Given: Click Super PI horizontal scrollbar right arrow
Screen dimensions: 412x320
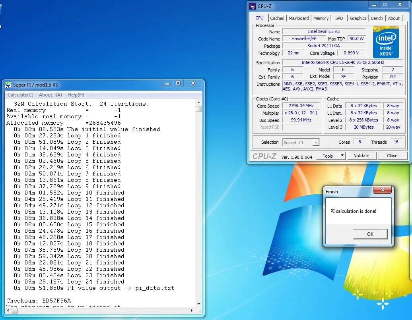Looking at the screenshot, I should 192,310.
